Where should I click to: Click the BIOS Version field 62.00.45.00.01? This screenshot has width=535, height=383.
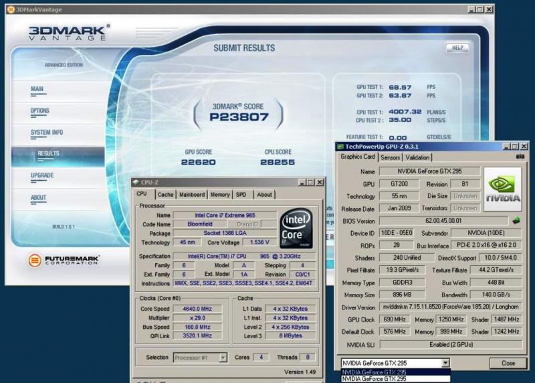tap(443, 221)
